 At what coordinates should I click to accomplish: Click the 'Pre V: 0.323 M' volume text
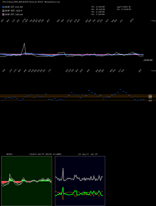point(124,9)
